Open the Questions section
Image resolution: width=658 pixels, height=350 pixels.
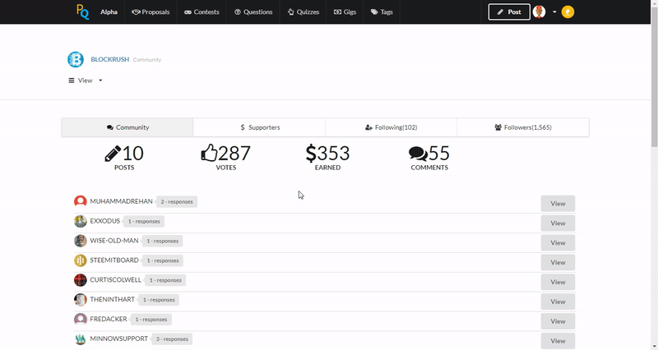click(x=253, y=12)
